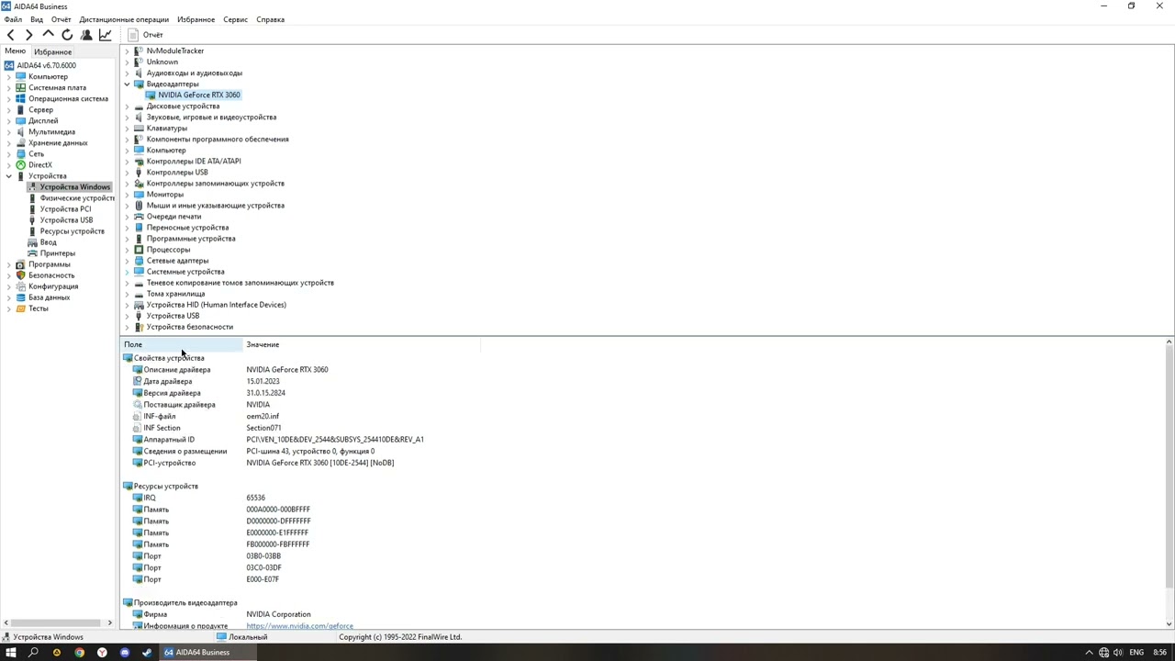
Task: Collapse the Устройства sidebar node
Action: click(8, 175)
